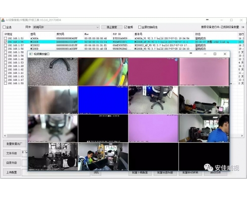Check the row checkbox for 192.168.1.63
This screenshot has width=247, height=197.
[x=5, y=76]
